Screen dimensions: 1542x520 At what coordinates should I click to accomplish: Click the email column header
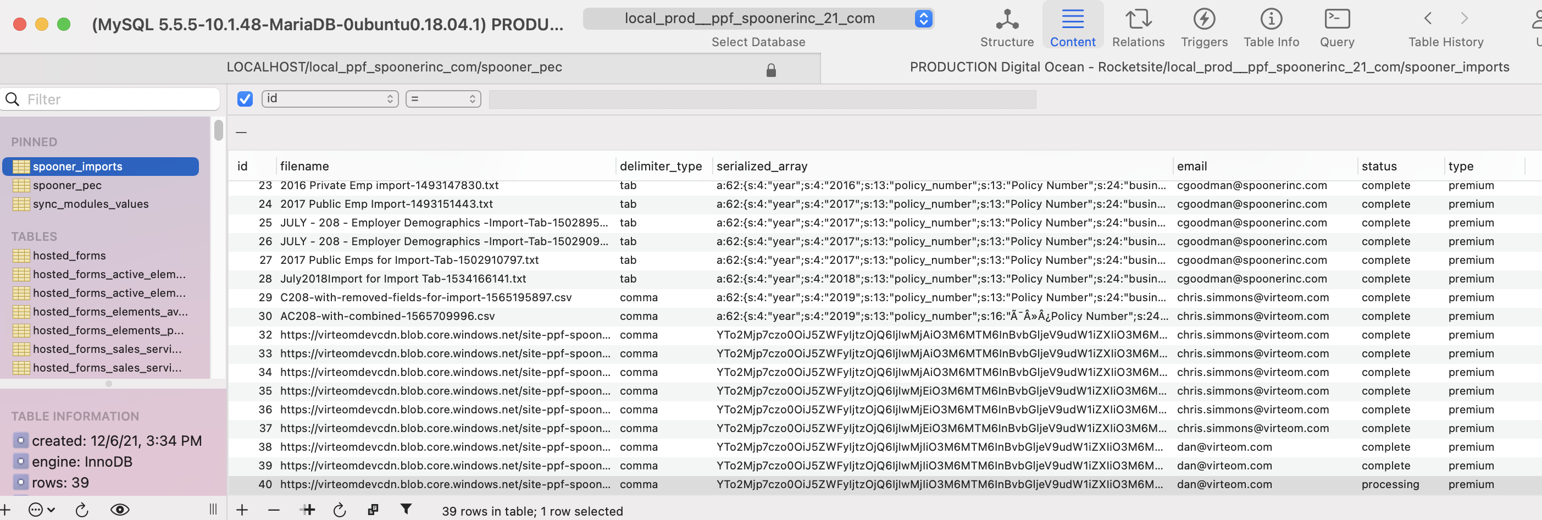[x=1191, y=166]
